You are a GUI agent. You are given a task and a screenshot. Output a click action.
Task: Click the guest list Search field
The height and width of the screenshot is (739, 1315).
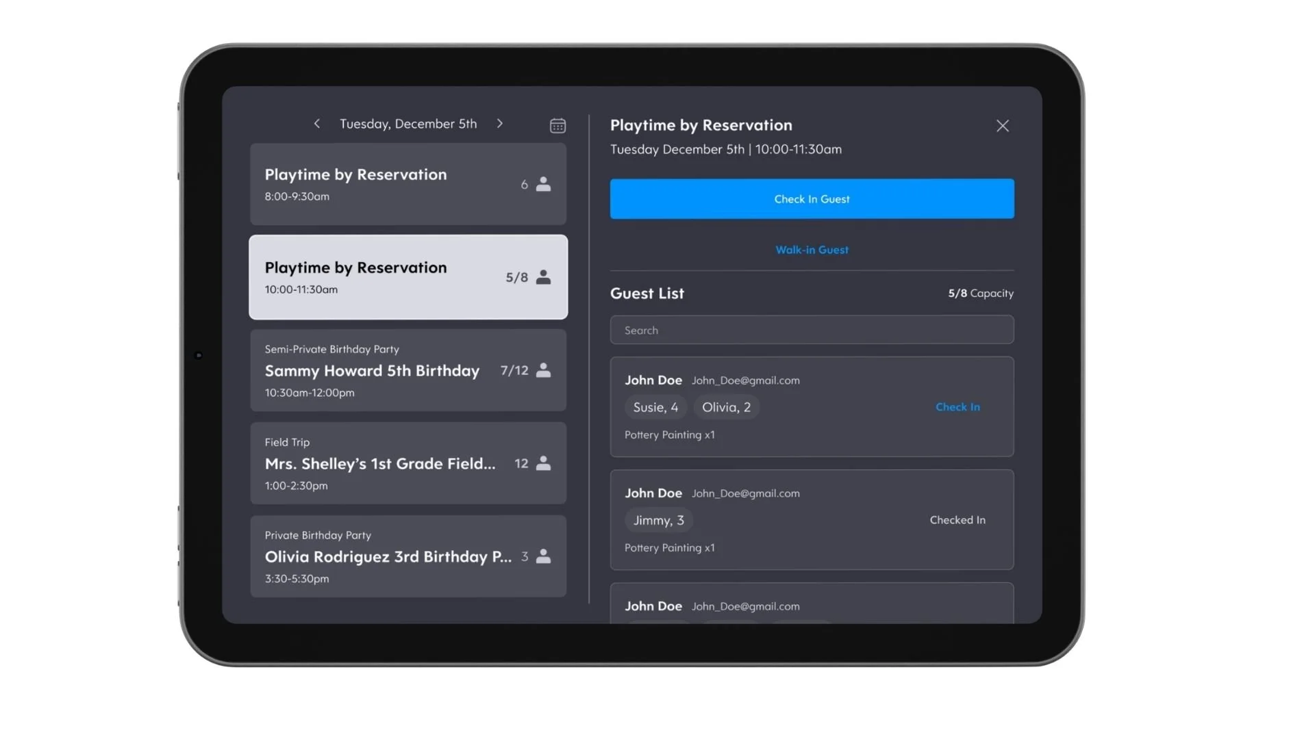[812, 330]
